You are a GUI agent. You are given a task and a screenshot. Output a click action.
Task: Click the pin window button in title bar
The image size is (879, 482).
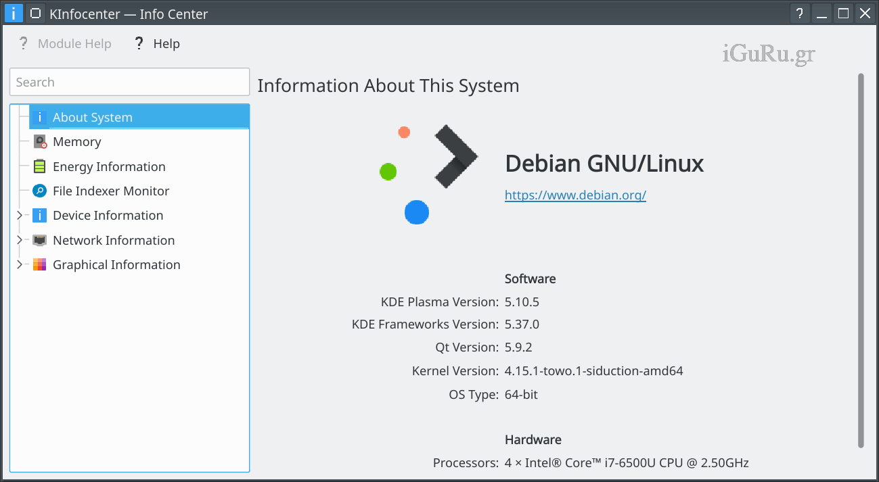click(x=35, y=13)
